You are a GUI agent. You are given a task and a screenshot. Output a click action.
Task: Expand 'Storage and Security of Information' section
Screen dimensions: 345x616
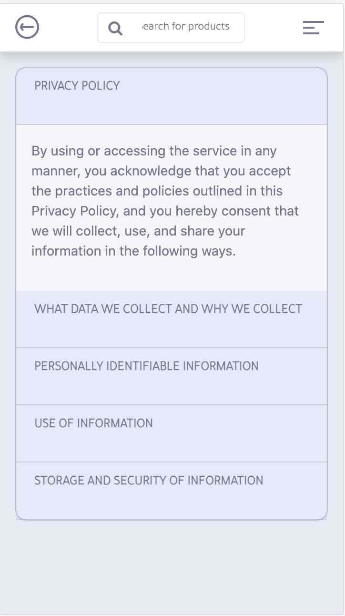tap(172, 490)
